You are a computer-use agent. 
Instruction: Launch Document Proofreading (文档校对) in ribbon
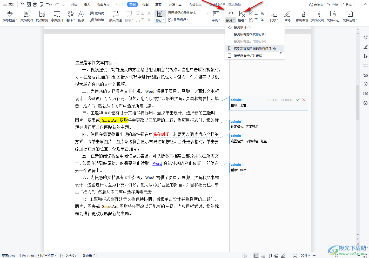tap(27, 16)
